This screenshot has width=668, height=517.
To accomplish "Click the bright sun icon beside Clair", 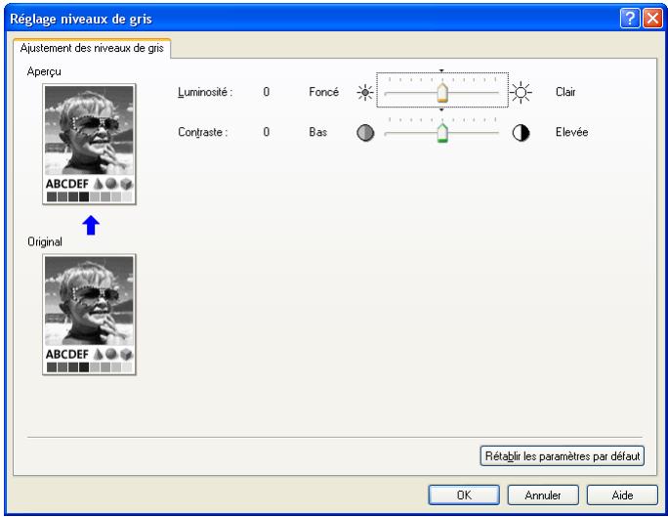I will (x=521, y=92).
